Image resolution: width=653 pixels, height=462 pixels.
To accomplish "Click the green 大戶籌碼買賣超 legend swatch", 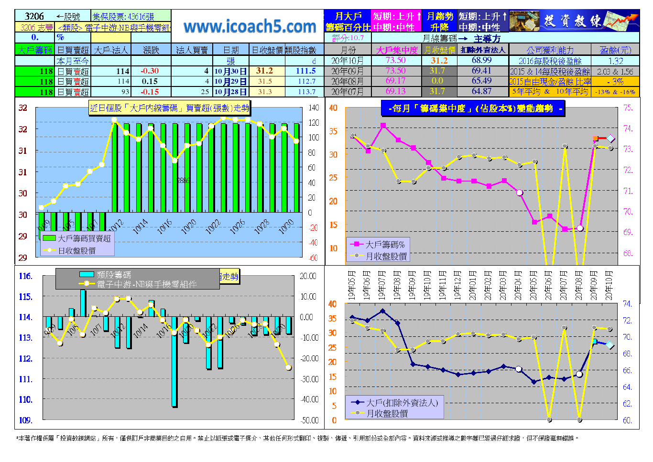I will pos(49,238).
